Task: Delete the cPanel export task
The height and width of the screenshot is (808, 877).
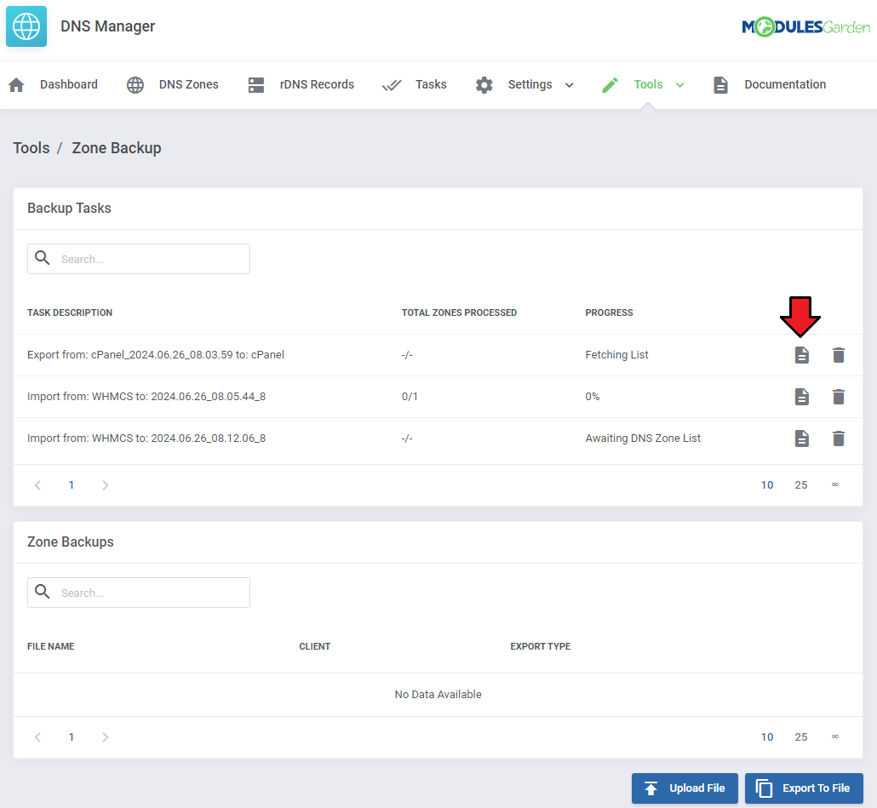Action: click(x=839, y=355)
